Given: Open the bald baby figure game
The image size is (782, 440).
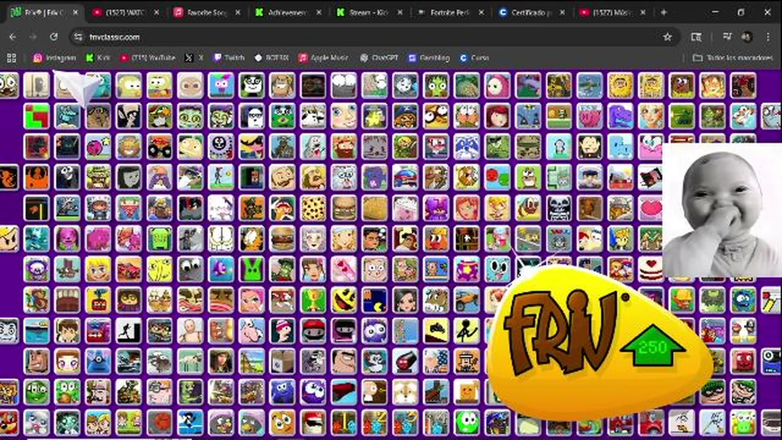Looking at the screenshot, I should tap(190, 331).
